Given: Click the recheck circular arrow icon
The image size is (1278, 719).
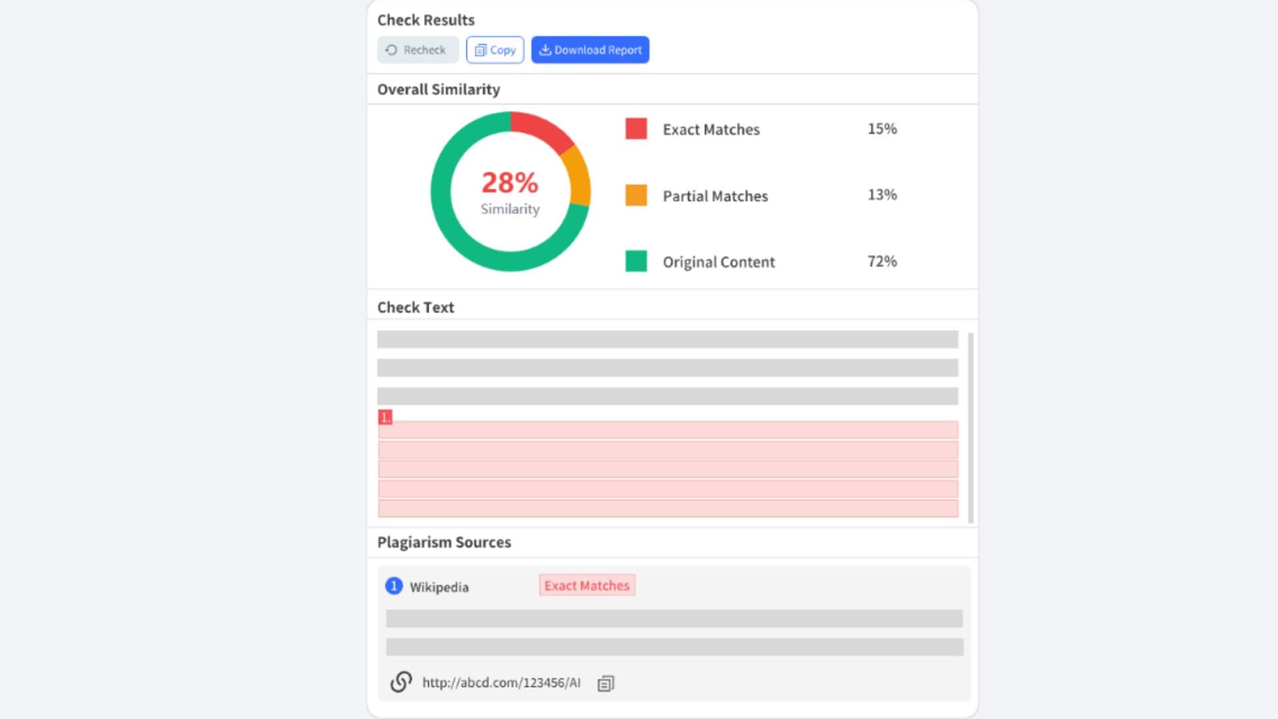Looking at the screenshot, I should coord(391,50).
